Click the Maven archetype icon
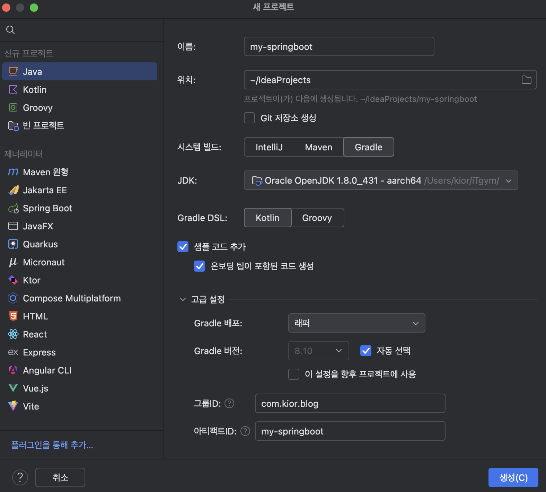This screenshot has width=546, height=492. click(x=13, y=172)
